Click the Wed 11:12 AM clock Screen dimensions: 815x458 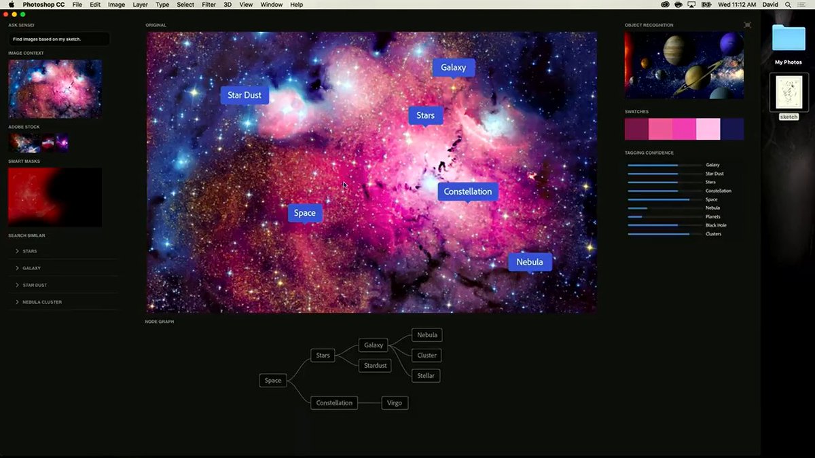736,4
